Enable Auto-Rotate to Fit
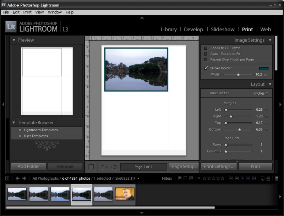Viewport: 284px width, 216px height. point(206,54)
